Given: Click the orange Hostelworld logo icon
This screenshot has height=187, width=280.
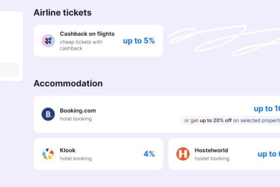Looking at the screenshot, I should (x=183, y=154).
